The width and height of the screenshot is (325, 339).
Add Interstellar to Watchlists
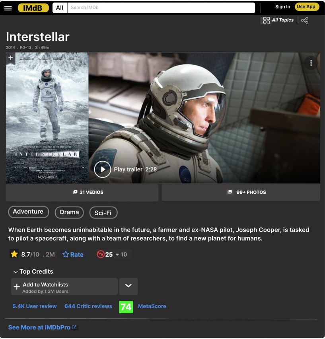pos(64,286)
